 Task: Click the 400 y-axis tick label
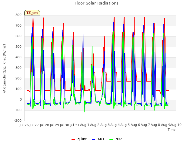click(18, 57)
